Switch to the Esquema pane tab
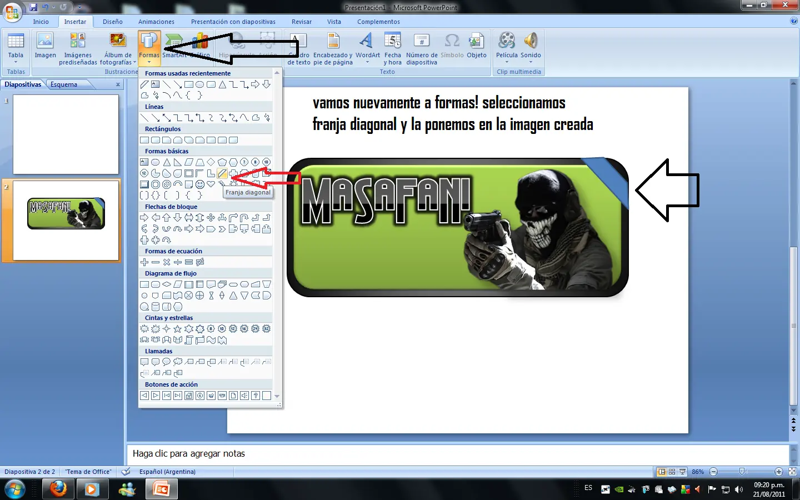 coord(64,84)
